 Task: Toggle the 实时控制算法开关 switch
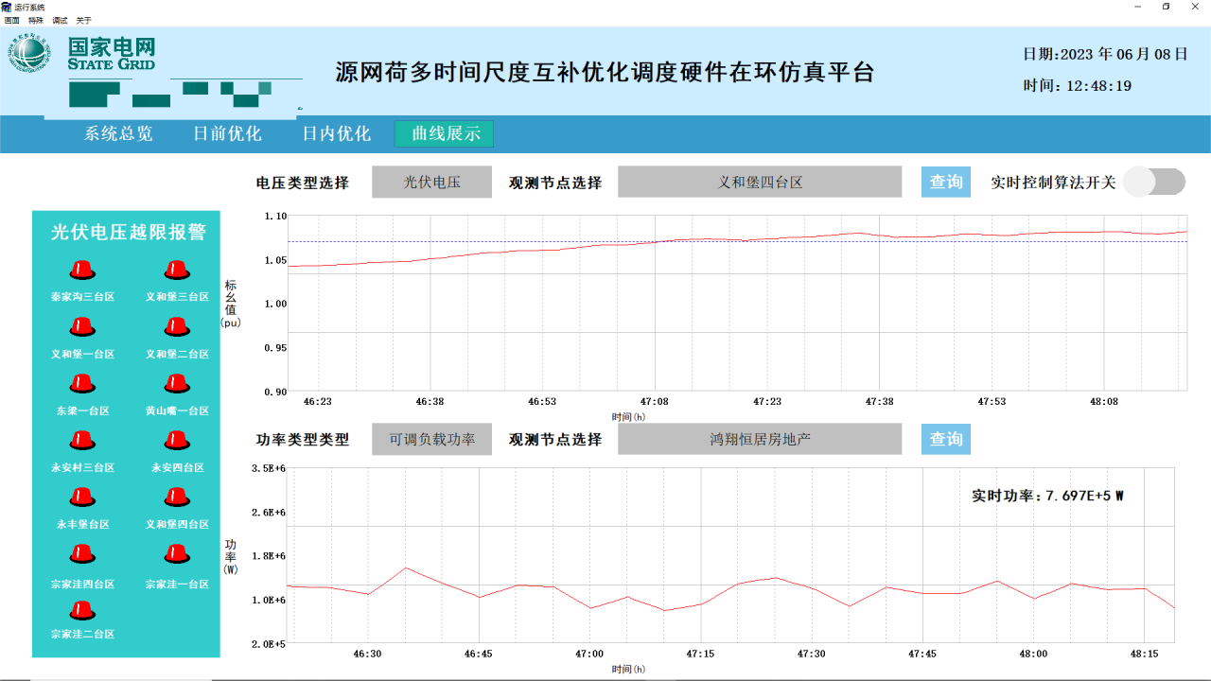pyautogui.click(x=1154, y=182)
